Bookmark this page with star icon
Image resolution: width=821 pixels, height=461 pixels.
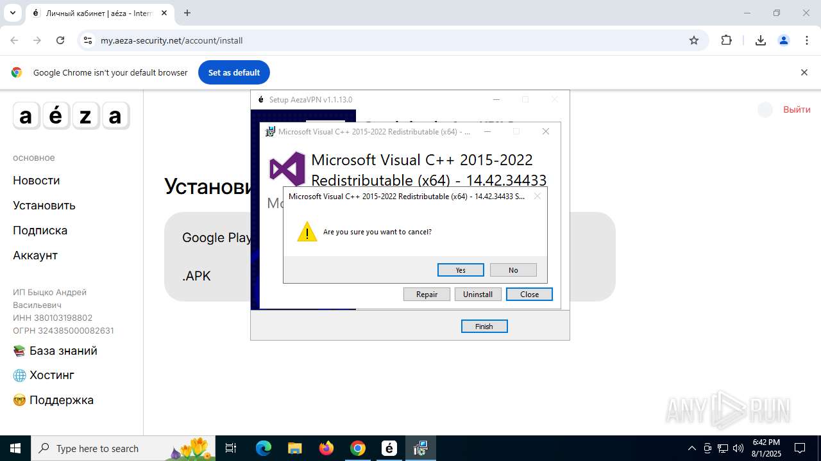(x=694, y=40)
